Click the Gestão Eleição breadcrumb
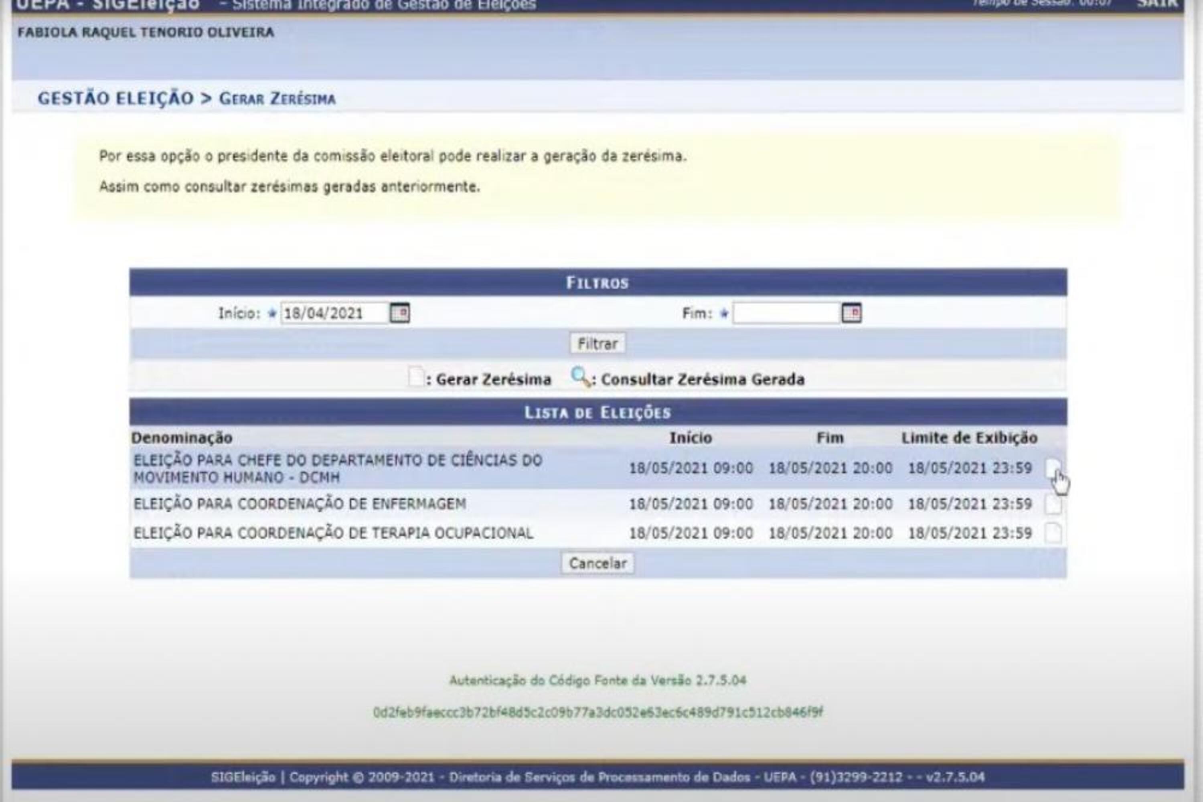Image resolution: width=1203 pixels, height=802 pixels. [115, 98]
